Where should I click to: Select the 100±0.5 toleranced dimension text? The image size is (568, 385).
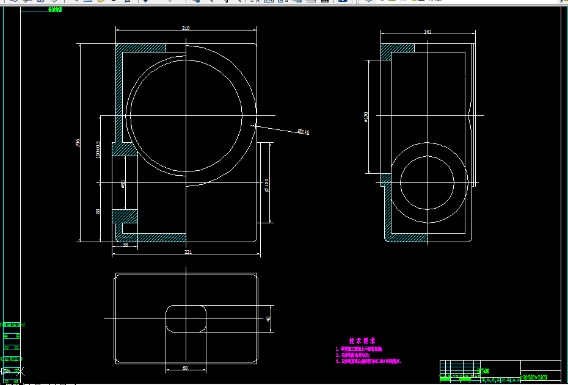tap(98, 149)
